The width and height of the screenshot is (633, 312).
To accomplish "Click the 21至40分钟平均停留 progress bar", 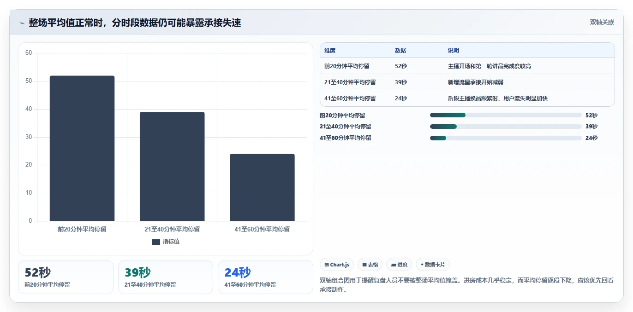I will pyautogui.click(x=506, y=127).
